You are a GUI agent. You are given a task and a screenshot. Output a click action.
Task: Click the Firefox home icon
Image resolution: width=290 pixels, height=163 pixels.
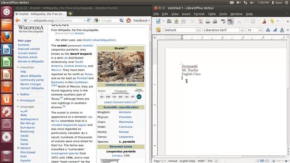129,20
